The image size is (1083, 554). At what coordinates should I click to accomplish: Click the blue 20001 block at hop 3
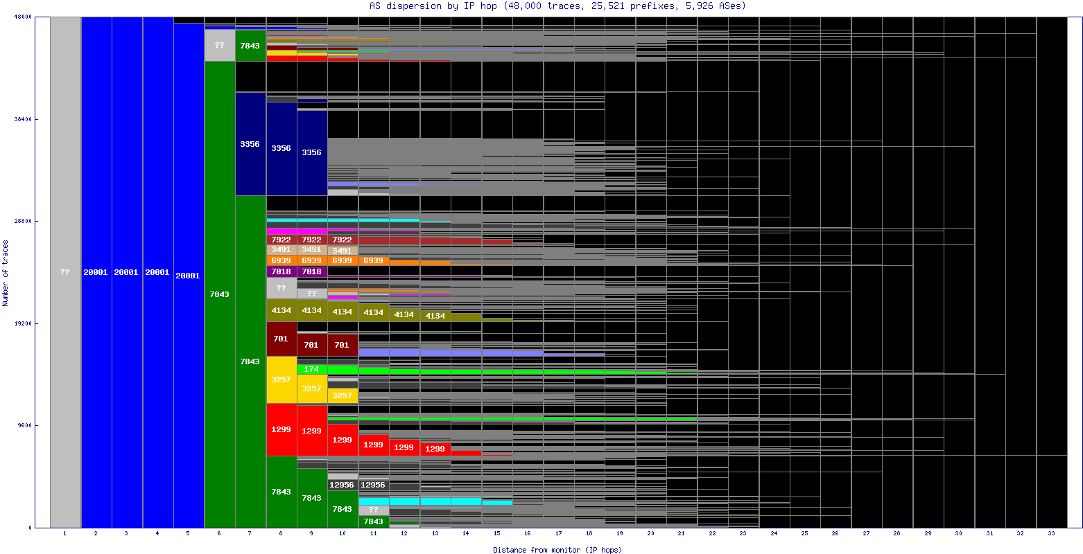(x=127, y=272)
